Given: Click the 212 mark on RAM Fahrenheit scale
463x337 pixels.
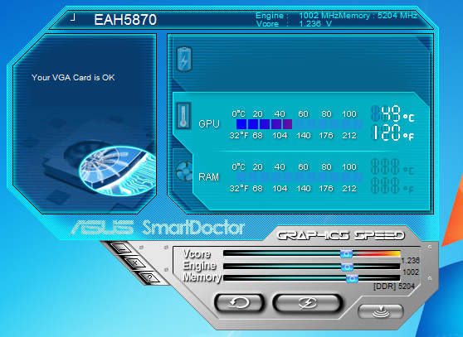Looking at the screenshot, I should click(x=349, y=189).
